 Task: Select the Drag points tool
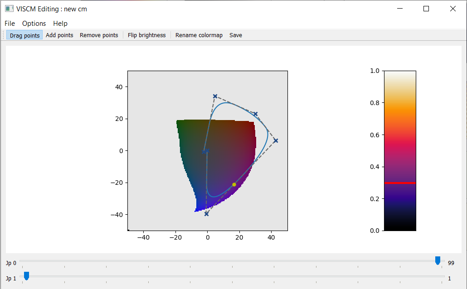(24, 35)
